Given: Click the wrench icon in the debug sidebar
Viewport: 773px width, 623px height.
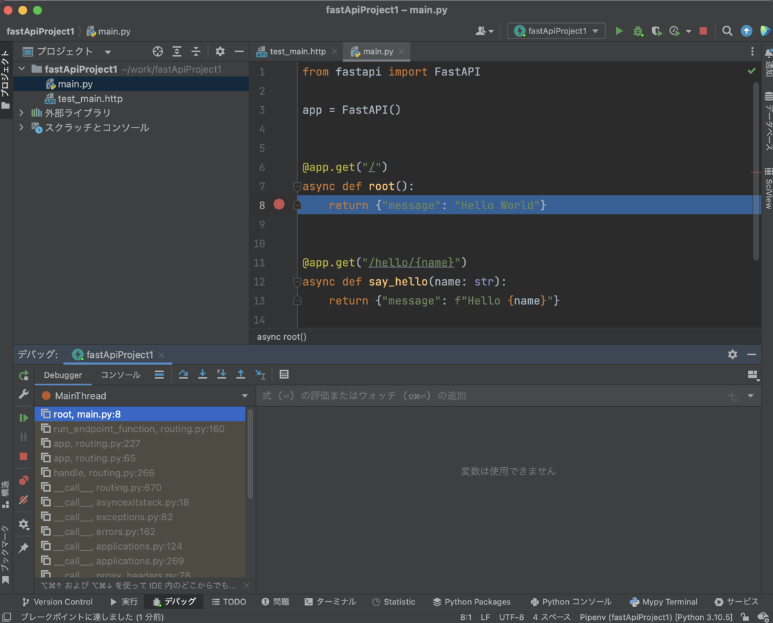Looking at the screenshot, I should coord(24,394).
